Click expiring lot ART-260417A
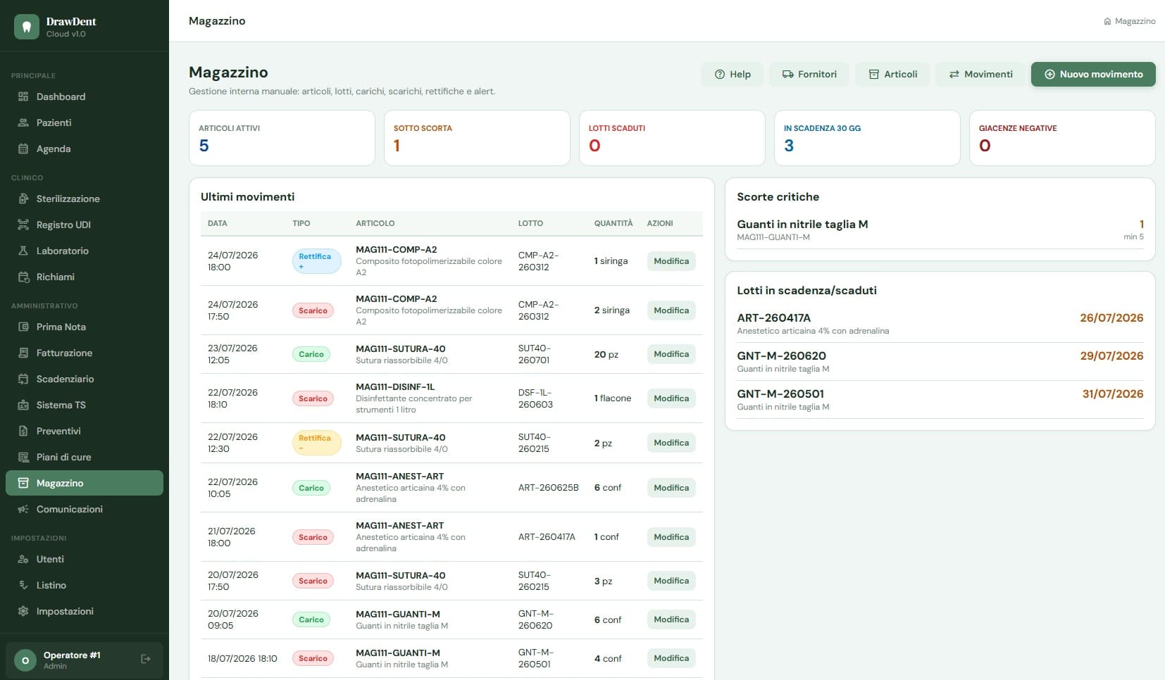Image resolution: width=1165 pixels, height=680 pixels. [940, 324]
